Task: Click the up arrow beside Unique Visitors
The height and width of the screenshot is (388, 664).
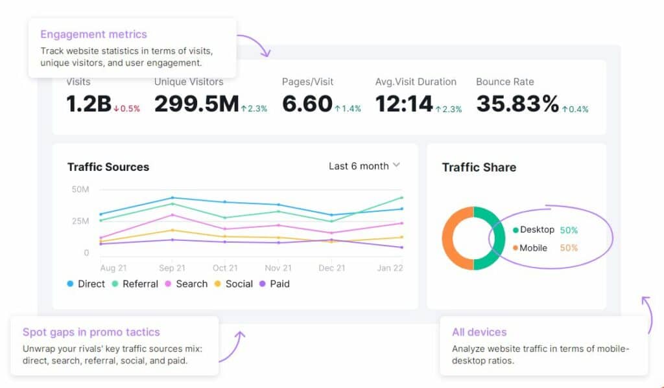Action: click(244, 109)
